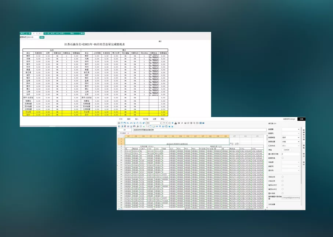This screenshot has height=237, width=333.
Task: Toggle bold B formatting in designer
Action: tap(179, 123)
